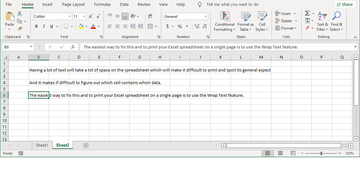Click the Tell me what you want search
360x180 pixels.
click(x=232, y=4)
